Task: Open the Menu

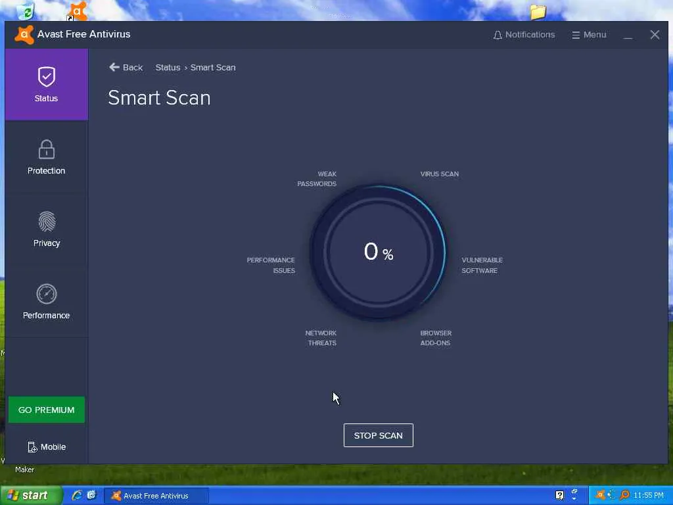Action: pyautogui.click(x=589, y=35)
